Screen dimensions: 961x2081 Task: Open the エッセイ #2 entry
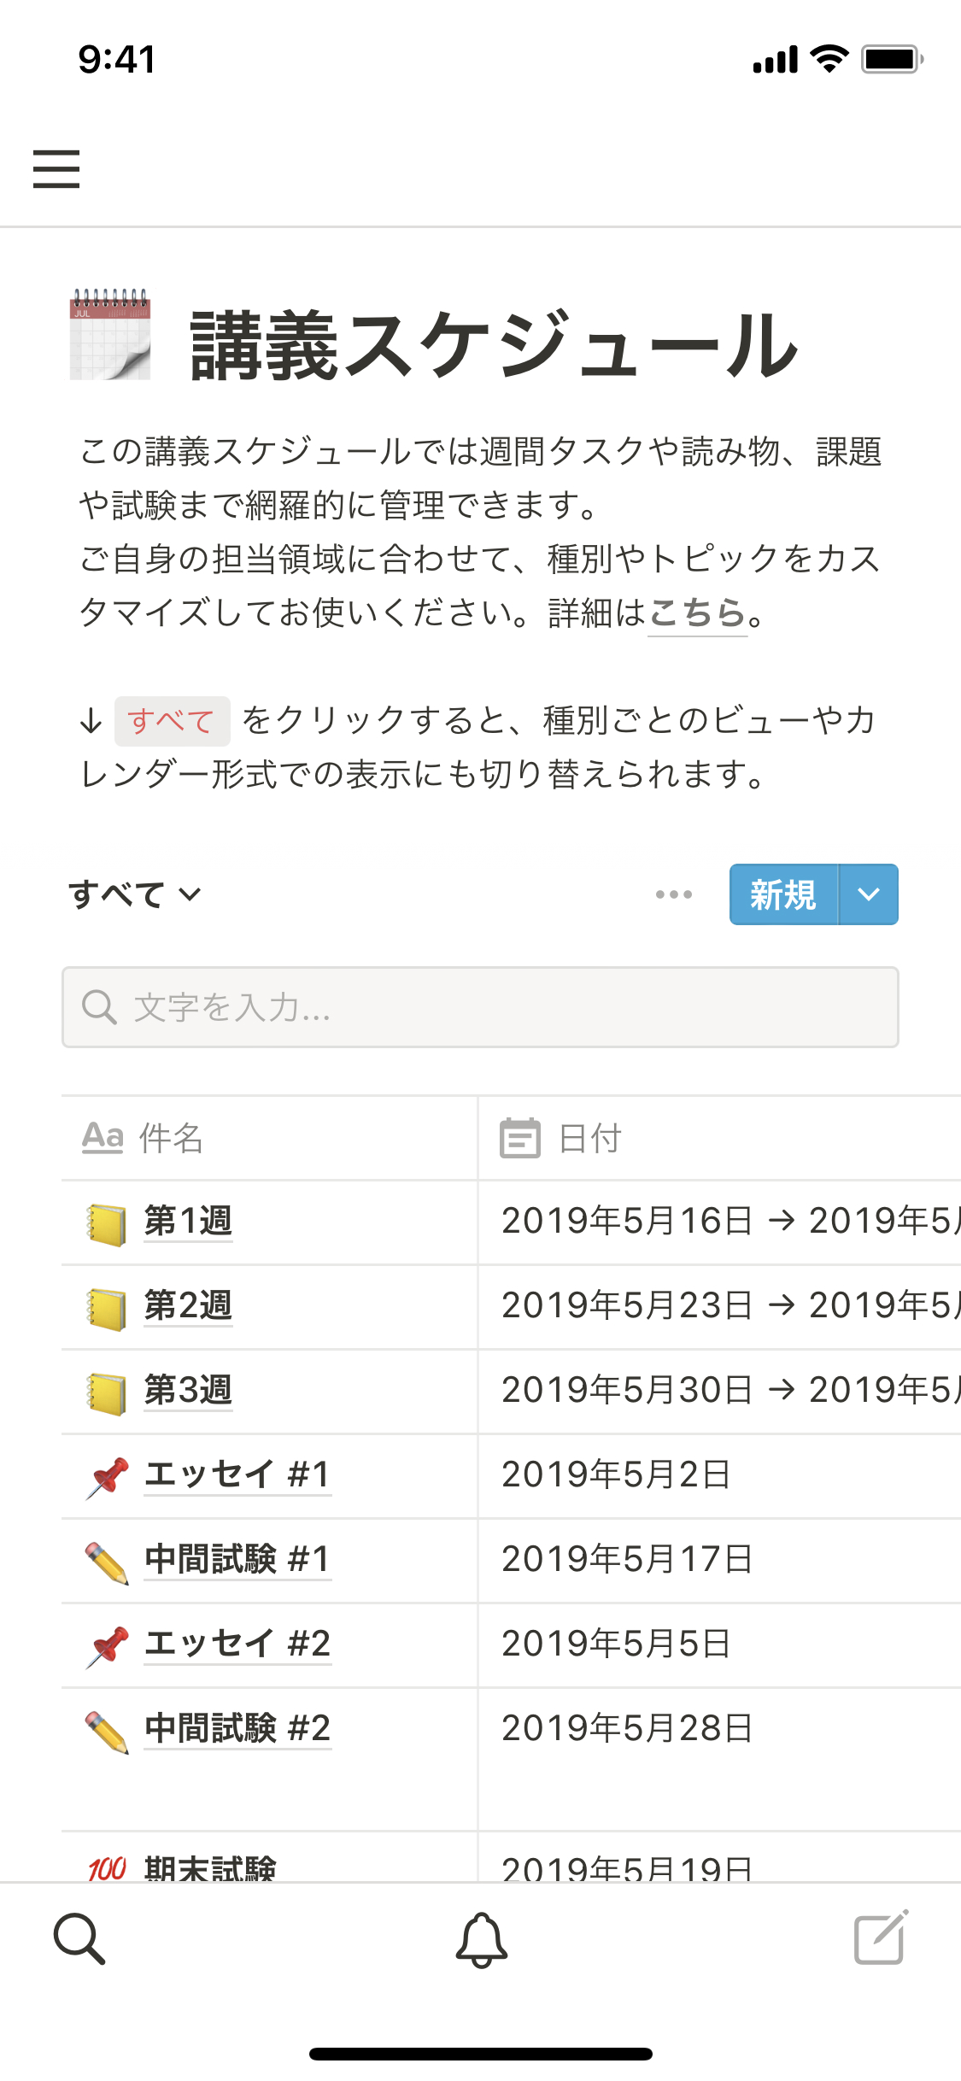coord(237,1644)
